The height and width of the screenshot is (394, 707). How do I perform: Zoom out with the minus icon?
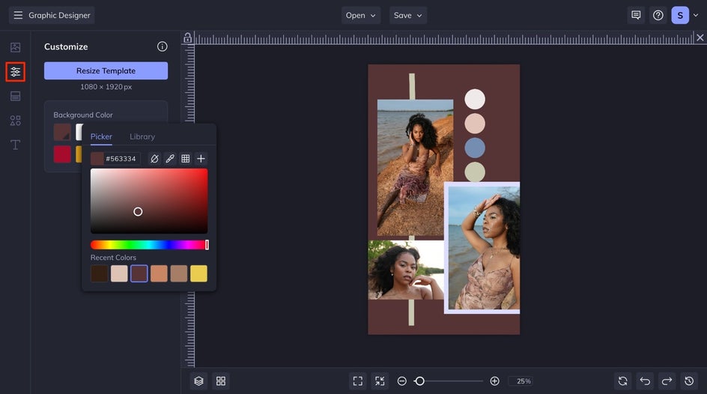click(401, 381)
